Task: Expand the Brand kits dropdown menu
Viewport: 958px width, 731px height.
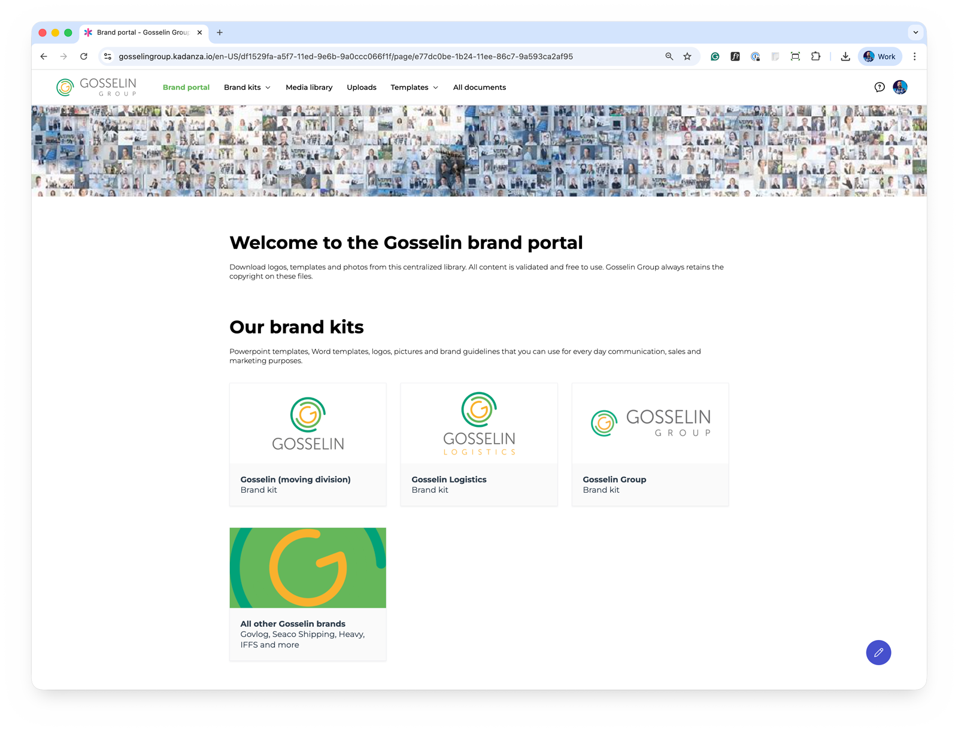Action: (x=247, y=87)
